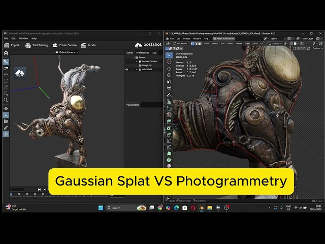Select the fly camera tool in Postshot sidebar
The image size is (325, 244).
click(6, 69)
